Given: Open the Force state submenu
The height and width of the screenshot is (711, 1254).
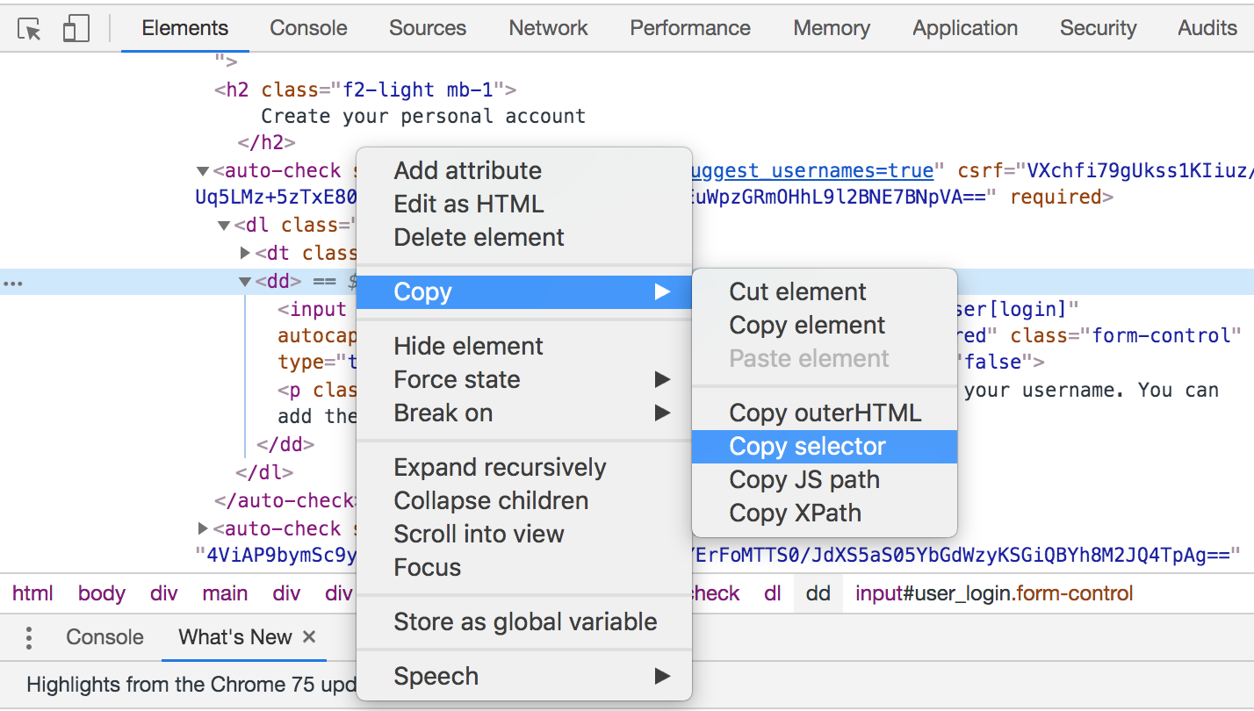Looking at the screenshot, I should coord(457,380).
